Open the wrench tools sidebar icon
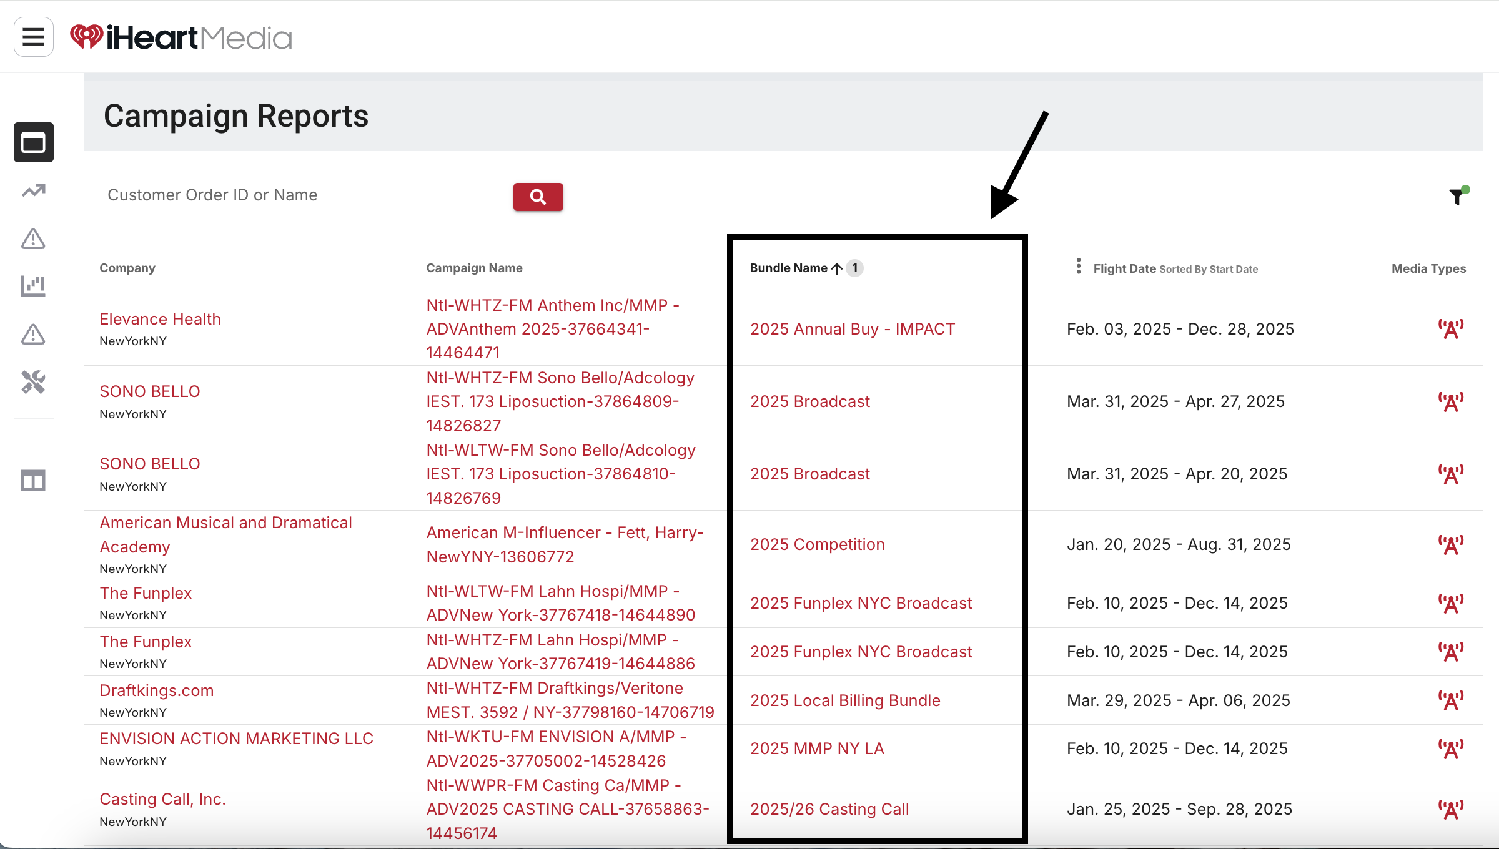This screenshot has width=1499, height=849. (34, 382)
